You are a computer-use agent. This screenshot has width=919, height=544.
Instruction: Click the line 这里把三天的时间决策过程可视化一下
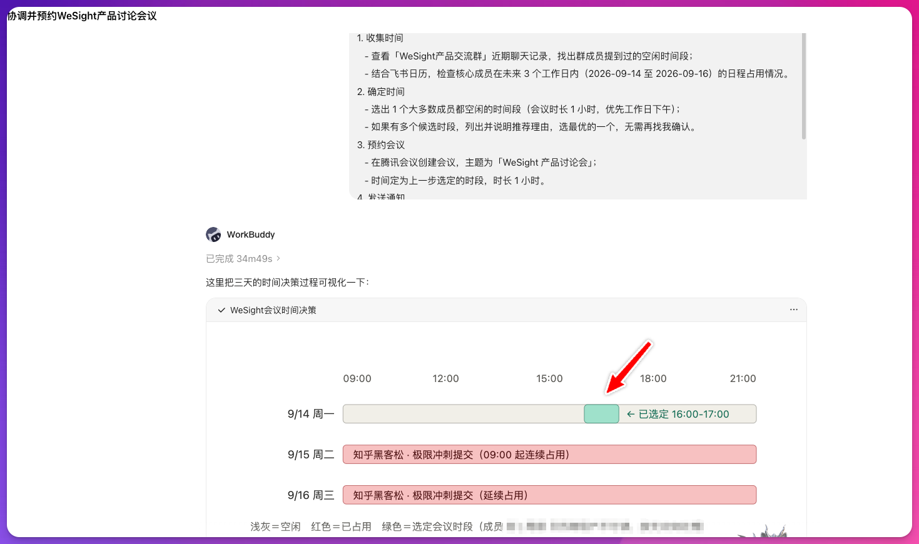(x=287, y=282)
